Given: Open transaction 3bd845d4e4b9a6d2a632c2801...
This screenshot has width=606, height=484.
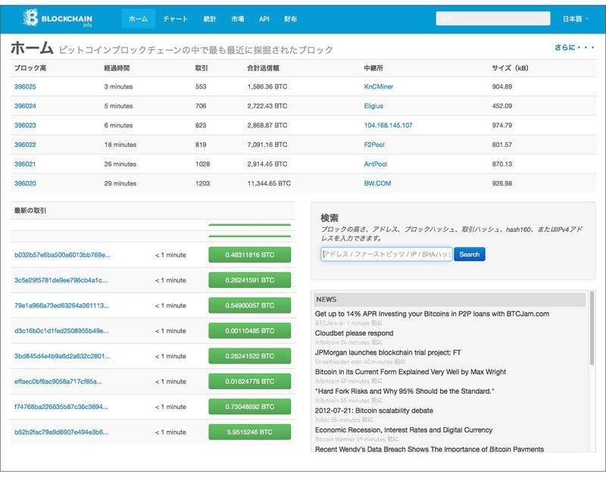Looking at the screenshot, I should (62, 356).
